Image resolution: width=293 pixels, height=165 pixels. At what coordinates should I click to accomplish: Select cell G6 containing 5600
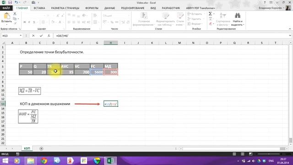click(x=97, y=72)
